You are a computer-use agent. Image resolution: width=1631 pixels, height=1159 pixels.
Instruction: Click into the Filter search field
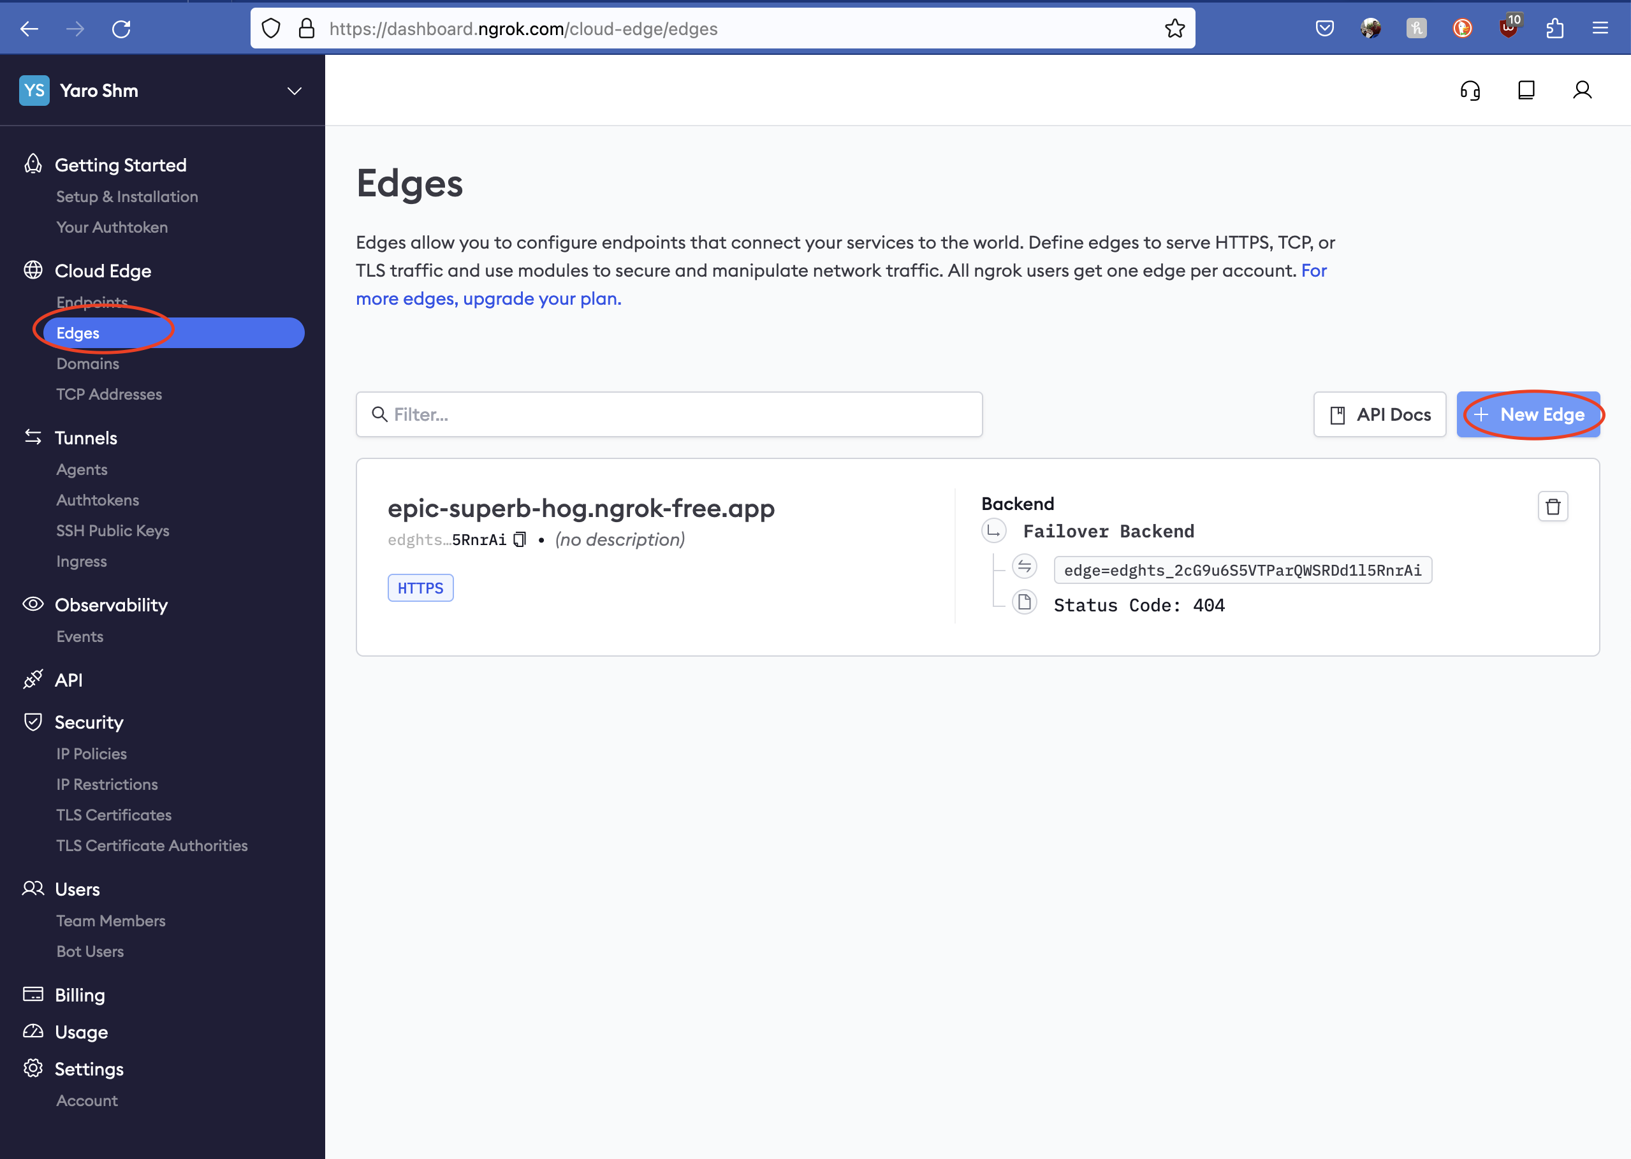point(669,414)
